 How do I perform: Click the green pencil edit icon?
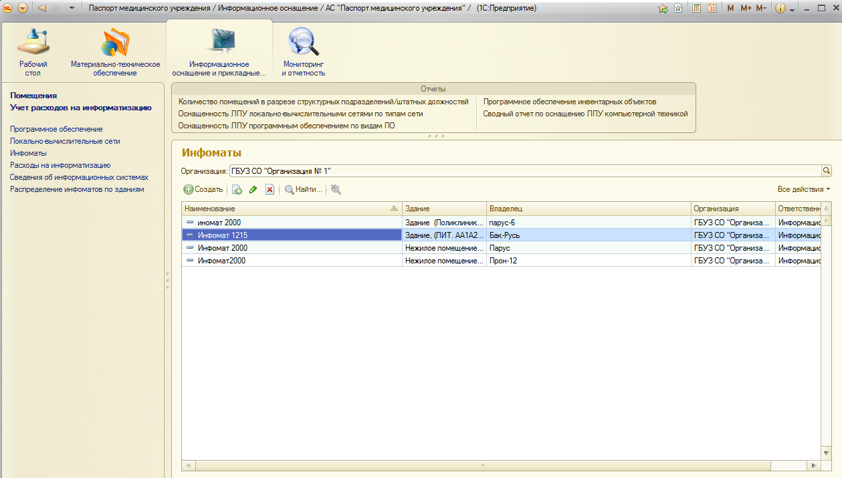253,190
